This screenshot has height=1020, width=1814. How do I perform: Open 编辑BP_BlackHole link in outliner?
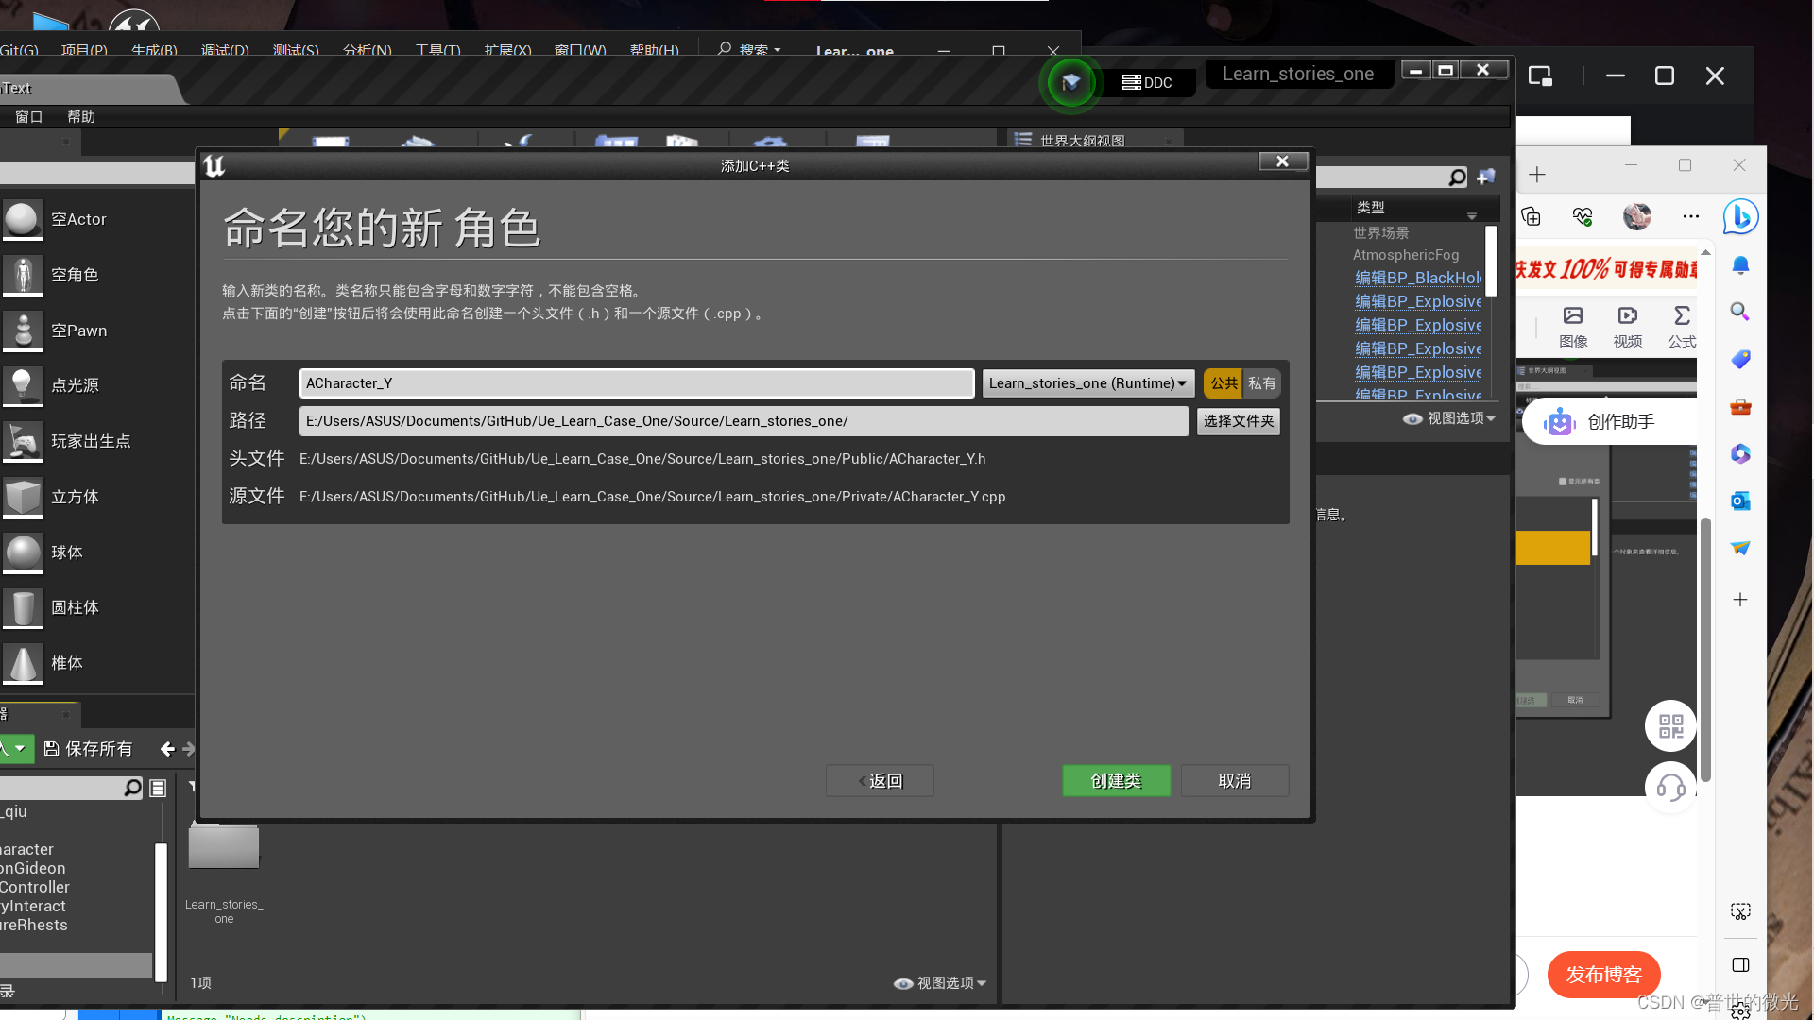pyautogui.click(x=1417, y=278)
